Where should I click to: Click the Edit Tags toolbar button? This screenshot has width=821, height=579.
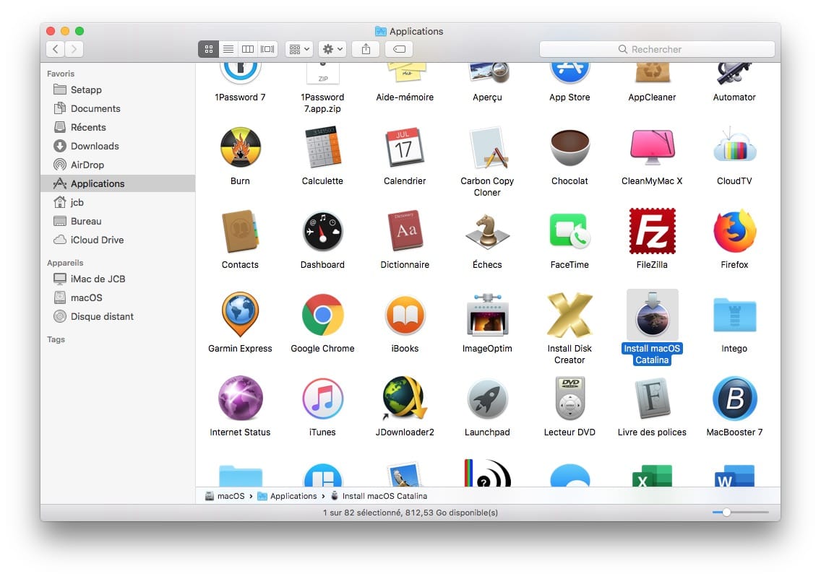(399, 49)
